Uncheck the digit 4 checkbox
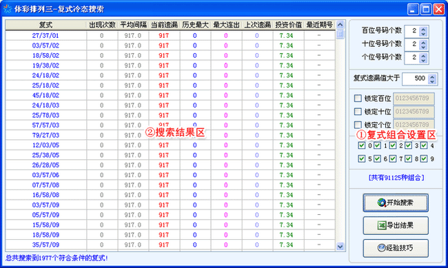Screen dimensions: 448x268 click(x=424, y=145)
